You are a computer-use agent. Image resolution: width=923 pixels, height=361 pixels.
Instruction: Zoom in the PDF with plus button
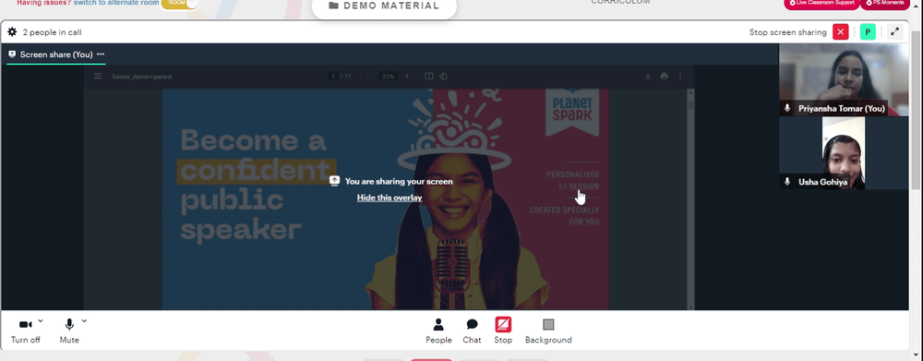click(407, 76)
